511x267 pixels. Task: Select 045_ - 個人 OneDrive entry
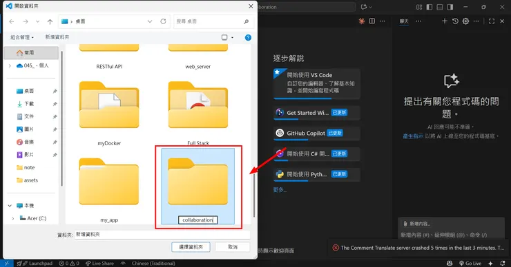tap(32, 65)
